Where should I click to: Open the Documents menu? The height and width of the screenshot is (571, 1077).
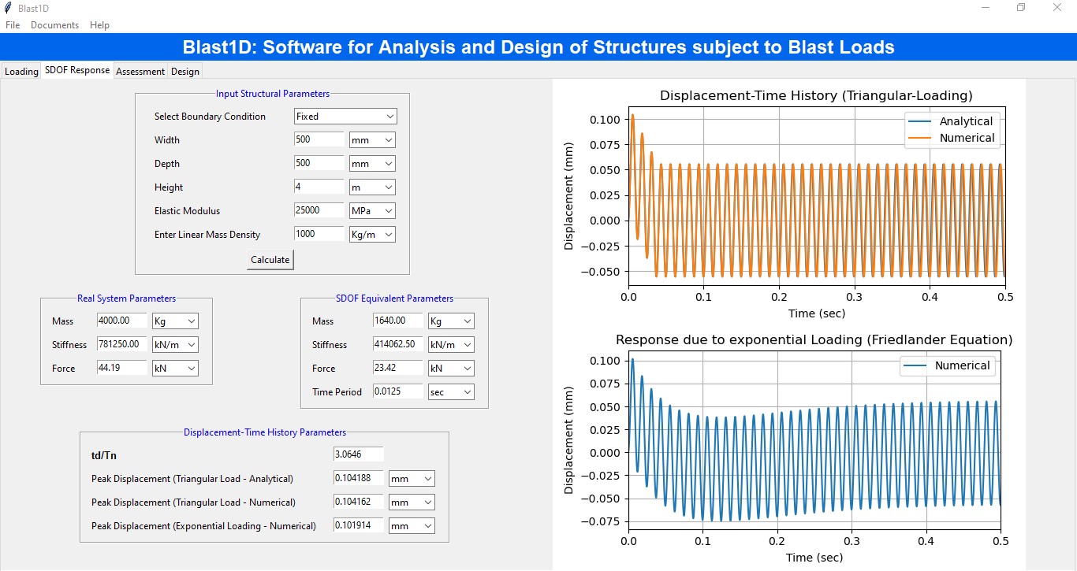pyautogui.click(x=55, y=25)
